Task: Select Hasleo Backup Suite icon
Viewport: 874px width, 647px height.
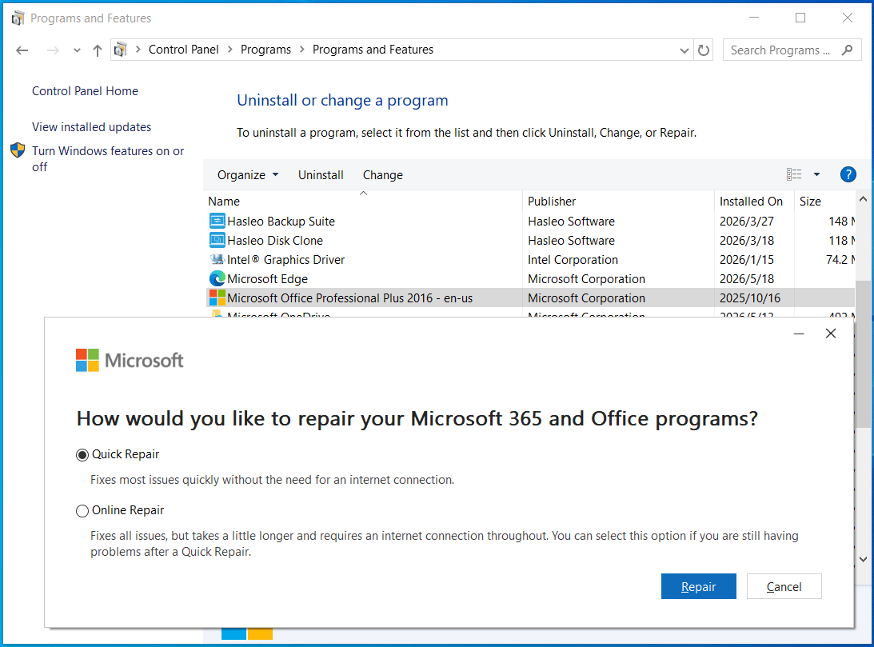Action: [x=217, y=222]
